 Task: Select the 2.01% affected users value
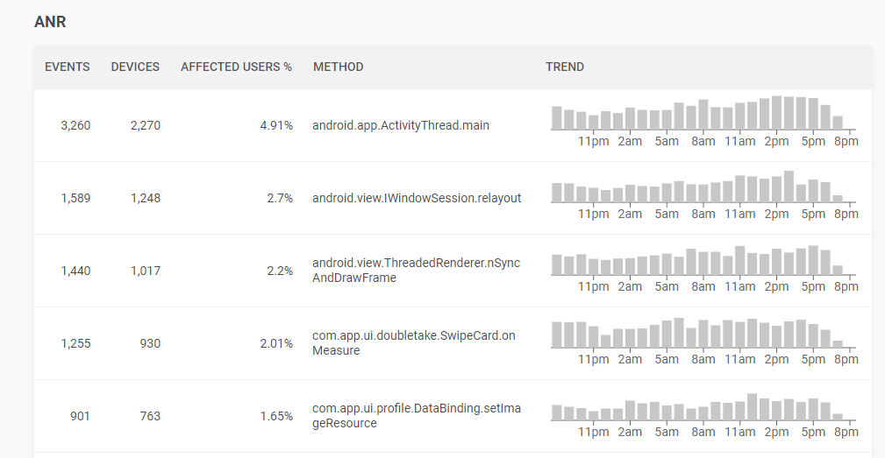pos(276,343)
